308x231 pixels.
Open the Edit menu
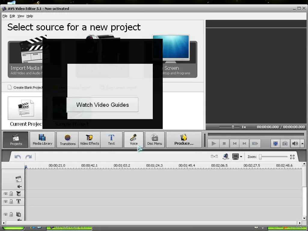(12, 16)
